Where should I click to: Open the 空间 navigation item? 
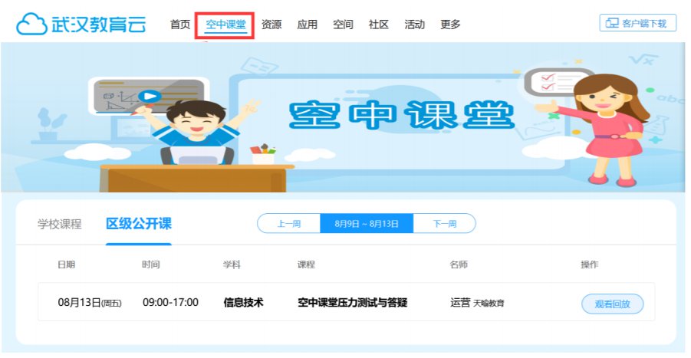click(x=343, y=25)
